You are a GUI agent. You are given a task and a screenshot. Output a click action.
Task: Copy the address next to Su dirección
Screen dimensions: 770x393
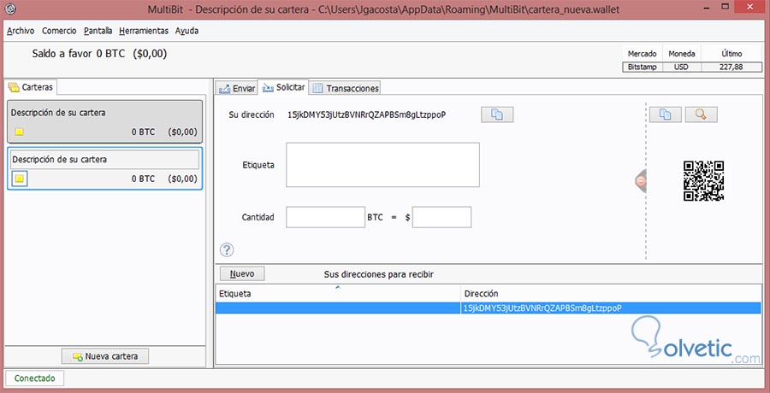[x=497, y=114]
